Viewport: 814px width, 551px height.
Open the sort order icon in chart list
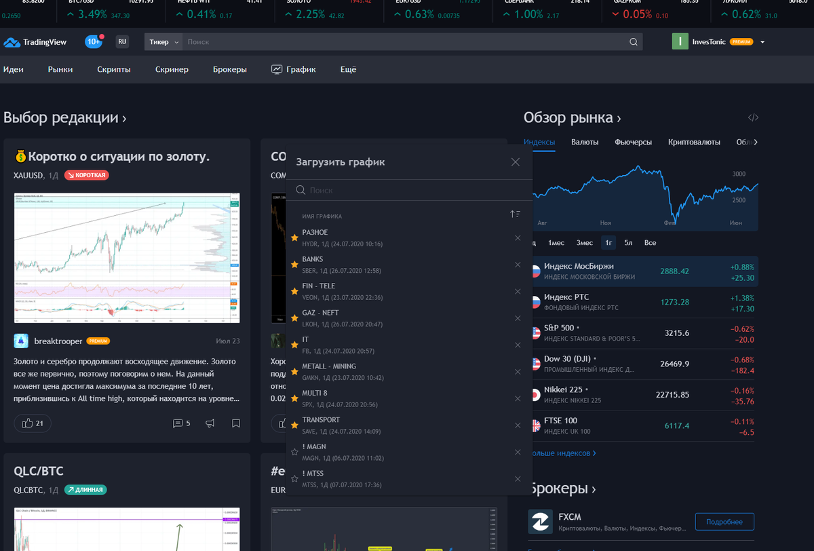point(515,214)
